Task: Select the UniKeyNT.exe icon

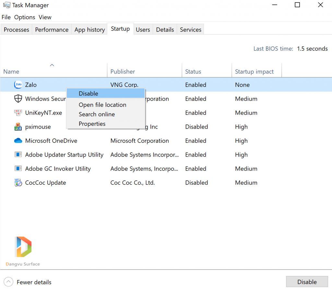Action: tap(18, 113)
